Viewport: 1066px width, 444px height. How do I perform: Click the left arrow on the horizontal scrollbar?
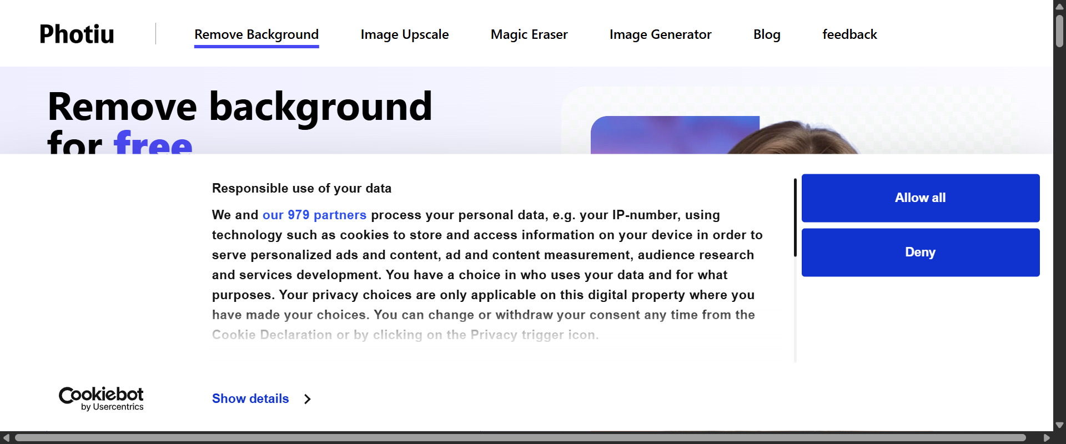point(6,438)
